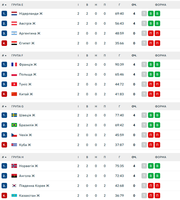Viewport: 180px width, 200px height.
Task: Open the Бразилія Ж team link
Action: [x=28, y=125]
